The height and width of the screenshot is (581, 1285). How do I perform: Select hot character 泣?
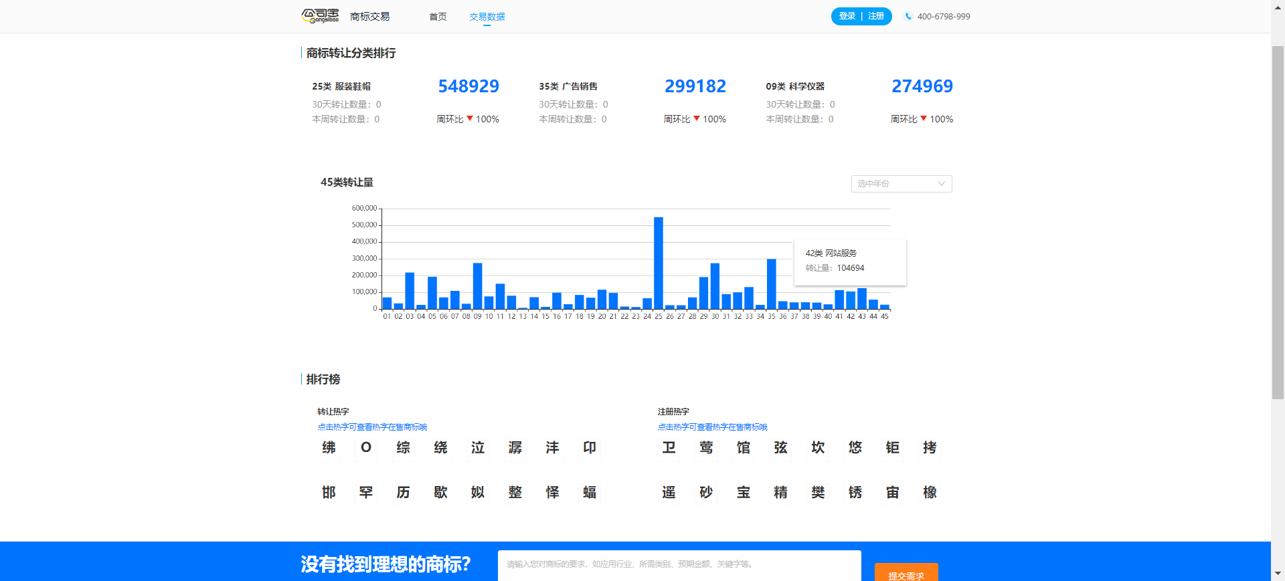(x=478, y=447)
